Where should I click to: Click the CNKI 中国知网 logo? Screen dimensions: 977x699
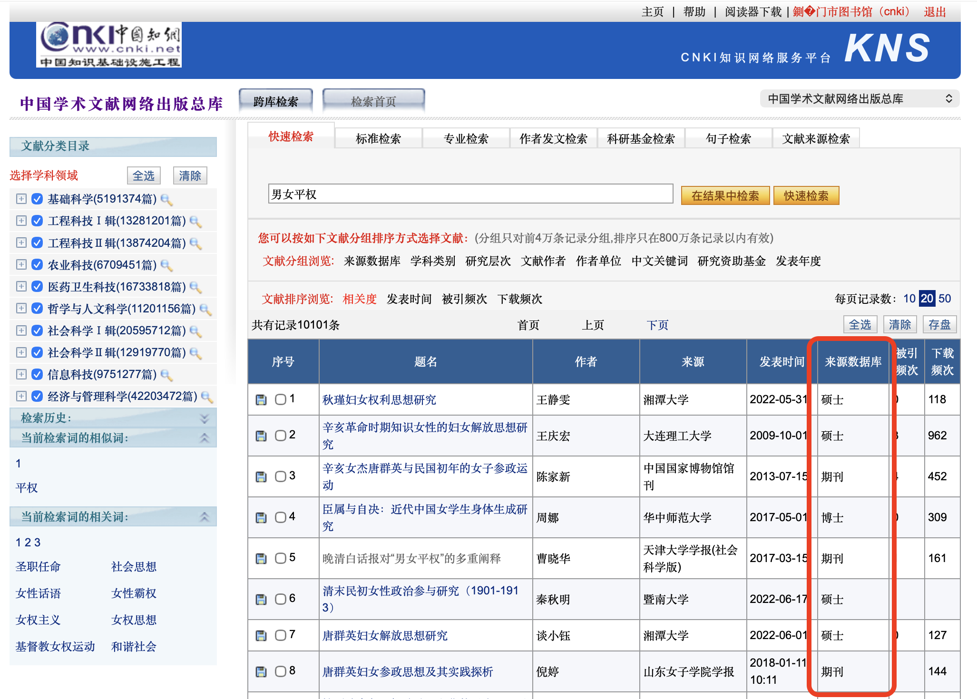pos(109,45)
